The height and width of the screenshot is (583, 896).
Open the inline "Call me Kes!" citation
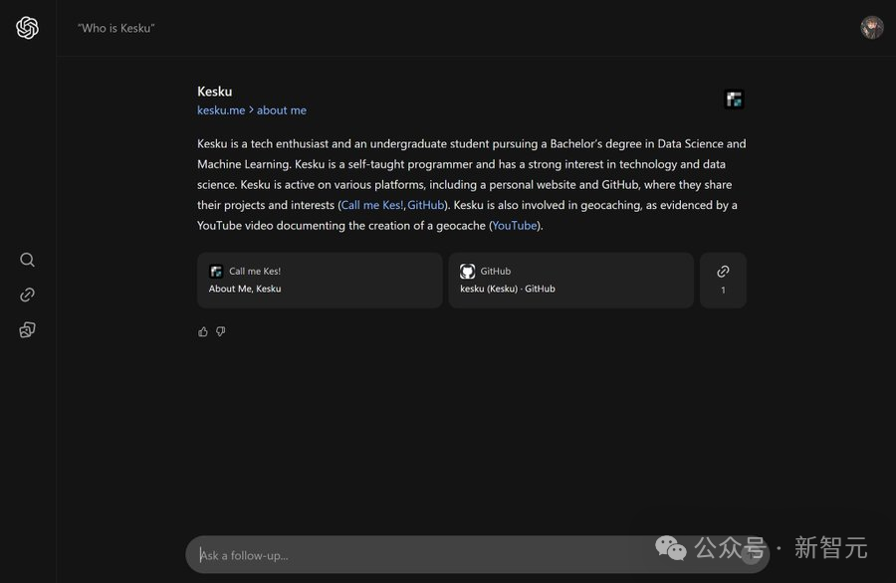372,205
